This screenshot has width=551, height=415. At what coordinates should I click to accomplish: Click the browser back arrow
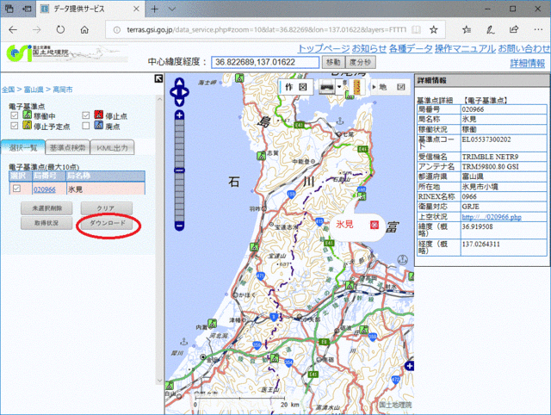coord(13,30)
